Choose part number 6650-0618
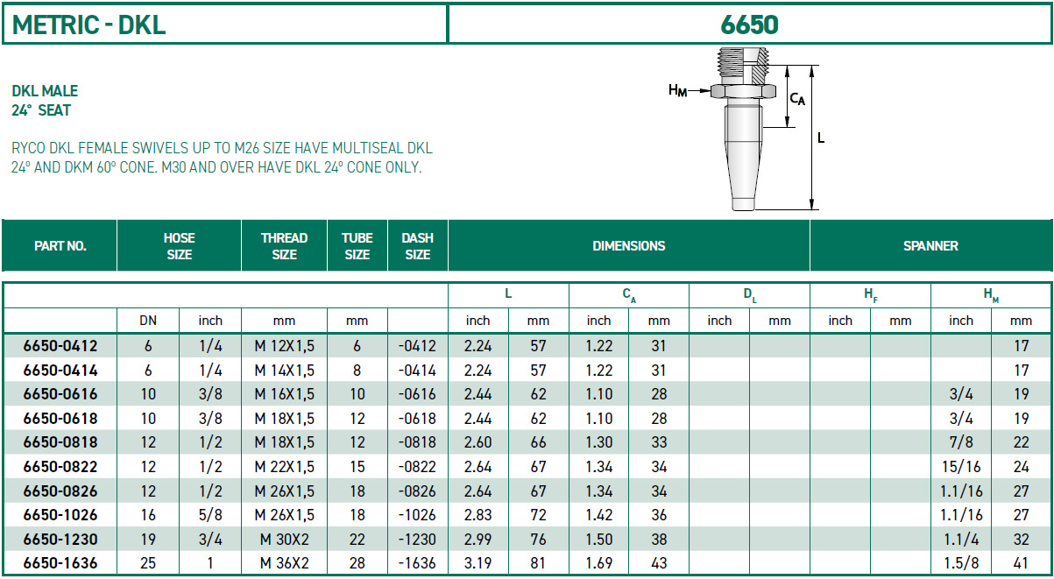1054x579 pixels. [60, 419]
